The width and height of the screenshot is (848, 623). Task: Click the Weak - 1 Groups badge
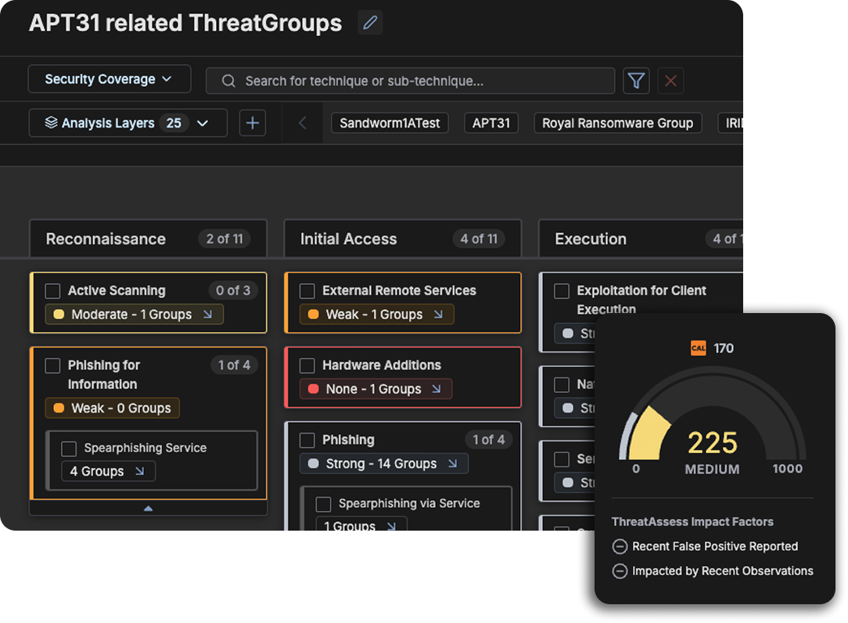375,315
